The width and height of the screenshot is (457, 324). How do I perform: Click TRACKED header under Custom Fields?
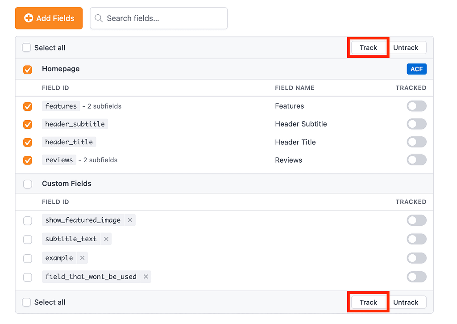(411, 202)
